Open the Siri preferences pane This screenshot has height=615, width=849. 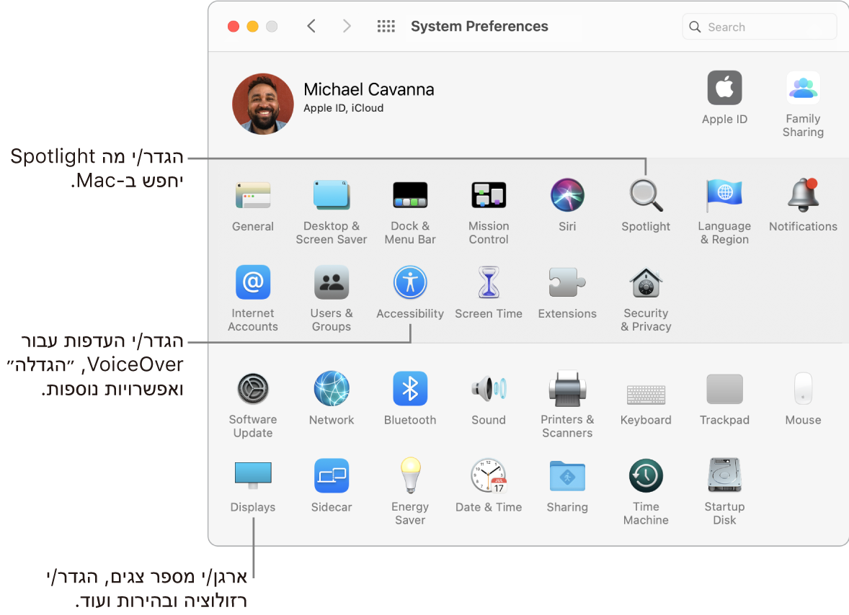[567, 195]
